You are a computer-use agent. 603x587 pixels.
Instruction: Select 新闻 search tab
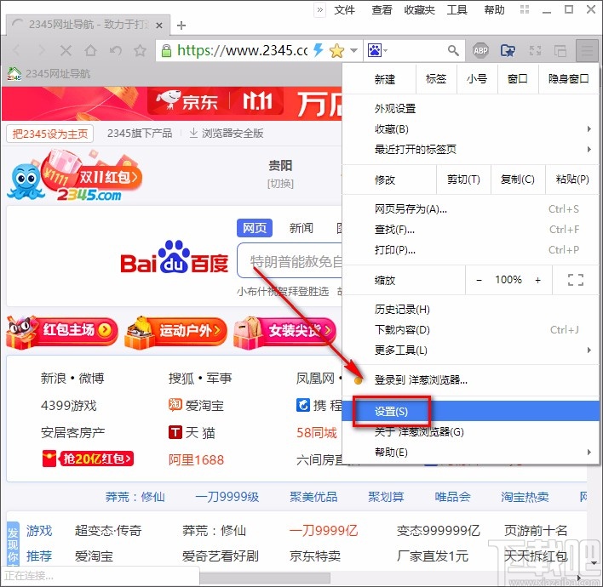pos(301,228)
